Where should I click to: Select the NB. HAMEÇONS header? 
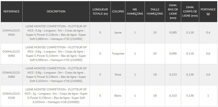tap(135, 11)
